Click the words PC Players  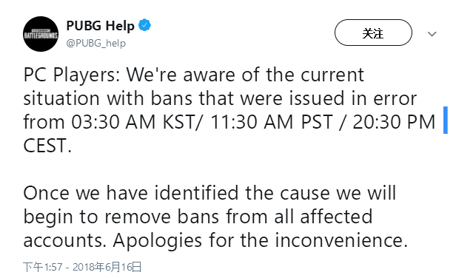70,75
